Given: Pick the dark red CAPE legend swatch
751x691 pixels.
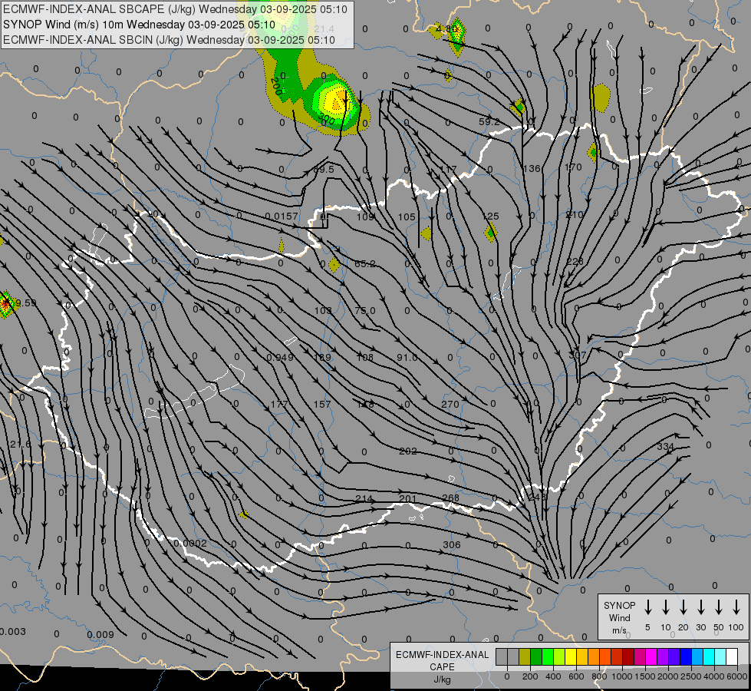Looking at the screenshot, I should 628,657.
